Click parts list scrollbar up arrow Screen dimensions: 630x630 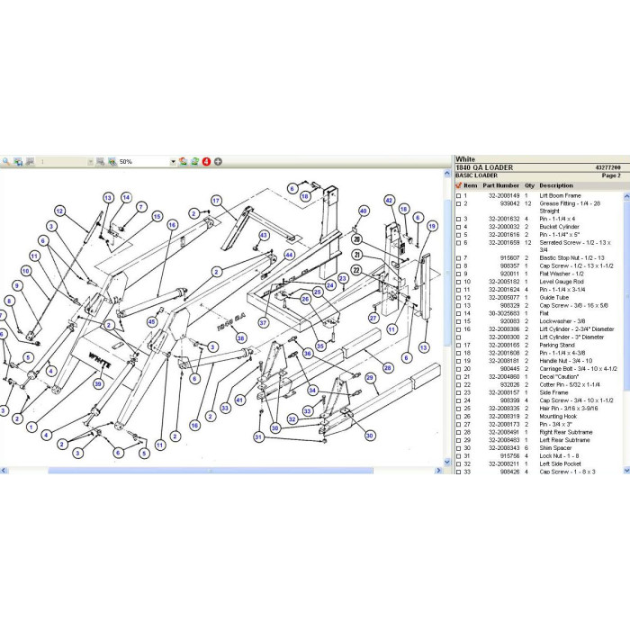click(626, 195)
